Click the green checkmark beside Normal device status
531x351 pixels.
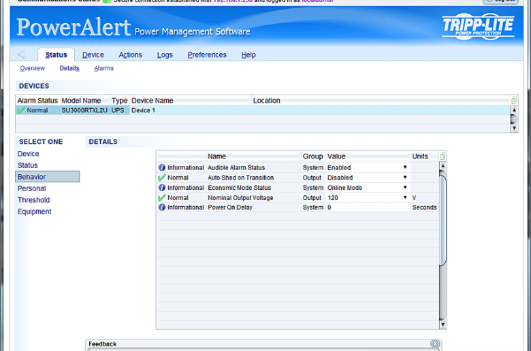pos(21,110)
